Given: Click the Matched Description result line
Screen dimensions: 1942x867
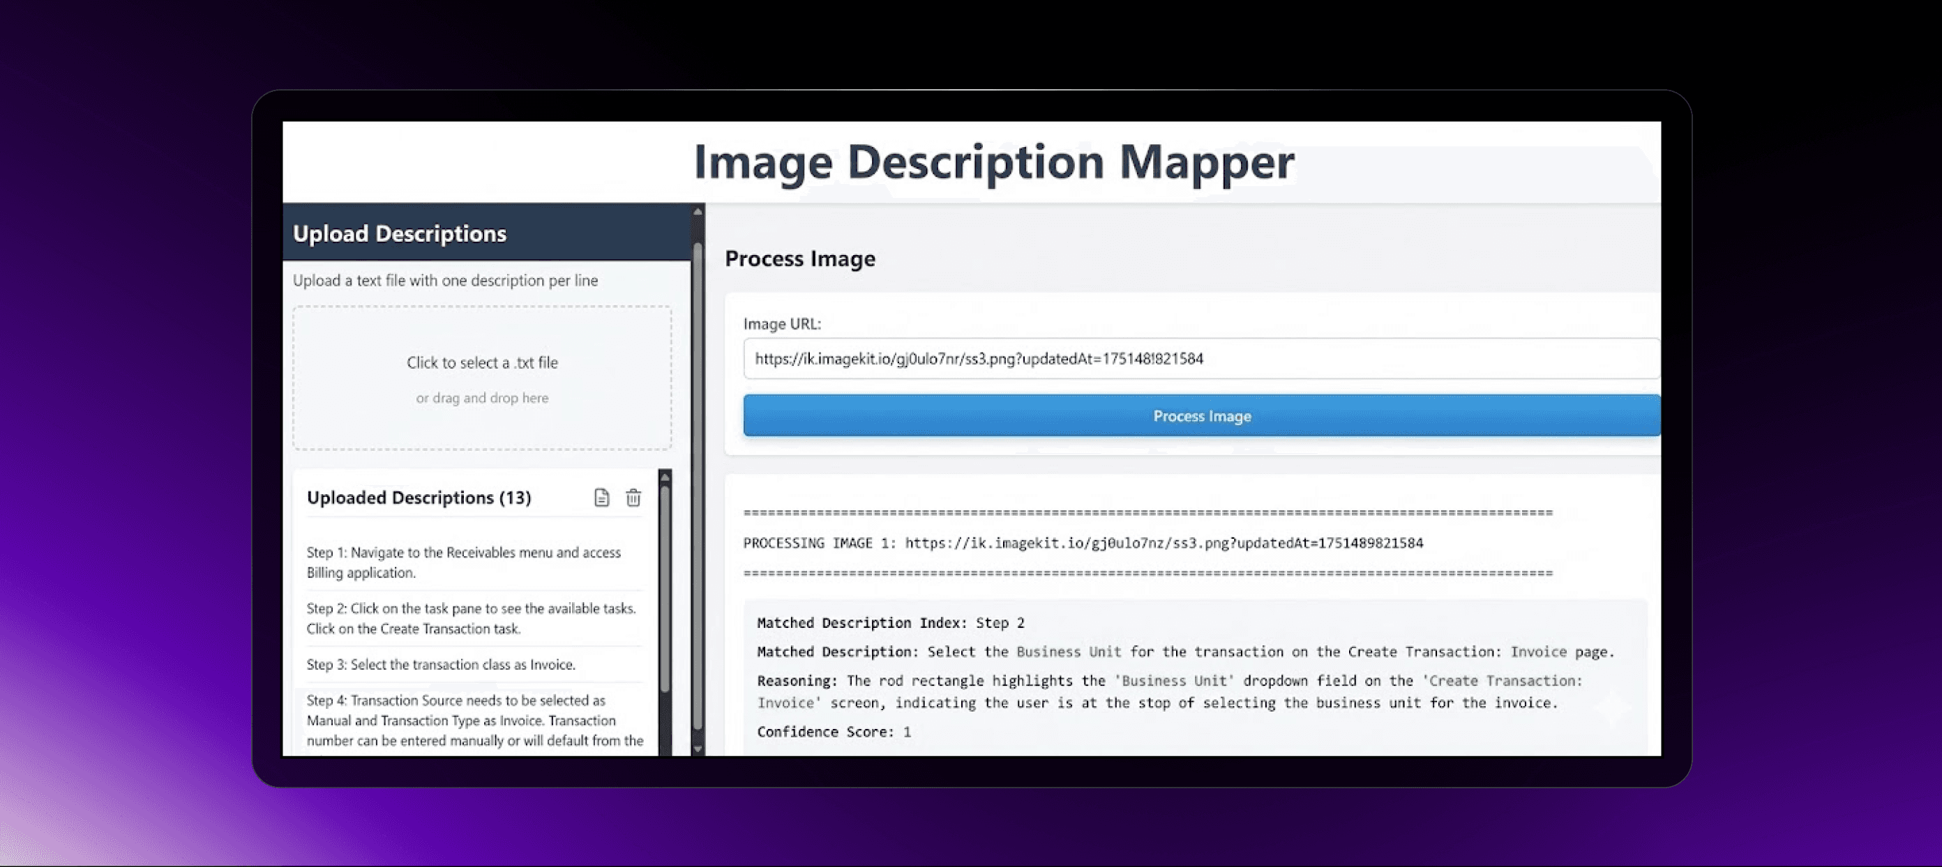Looking at the screenshot, I should 1185,652.
